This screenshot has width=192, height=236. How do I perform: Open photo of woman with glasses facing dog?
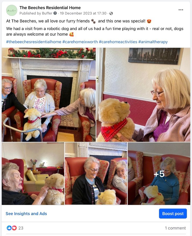coord(143,95)
